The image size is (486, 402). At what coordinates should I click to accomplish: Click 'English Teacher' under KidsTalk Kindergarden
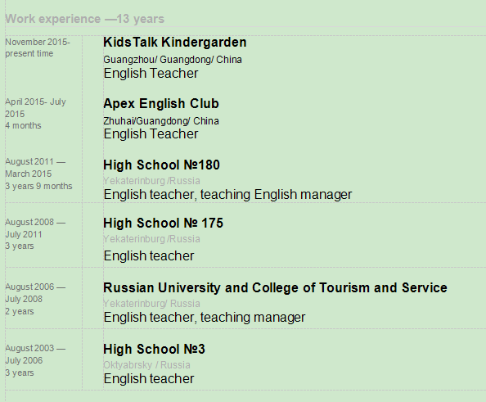click(x=151, y=74)
